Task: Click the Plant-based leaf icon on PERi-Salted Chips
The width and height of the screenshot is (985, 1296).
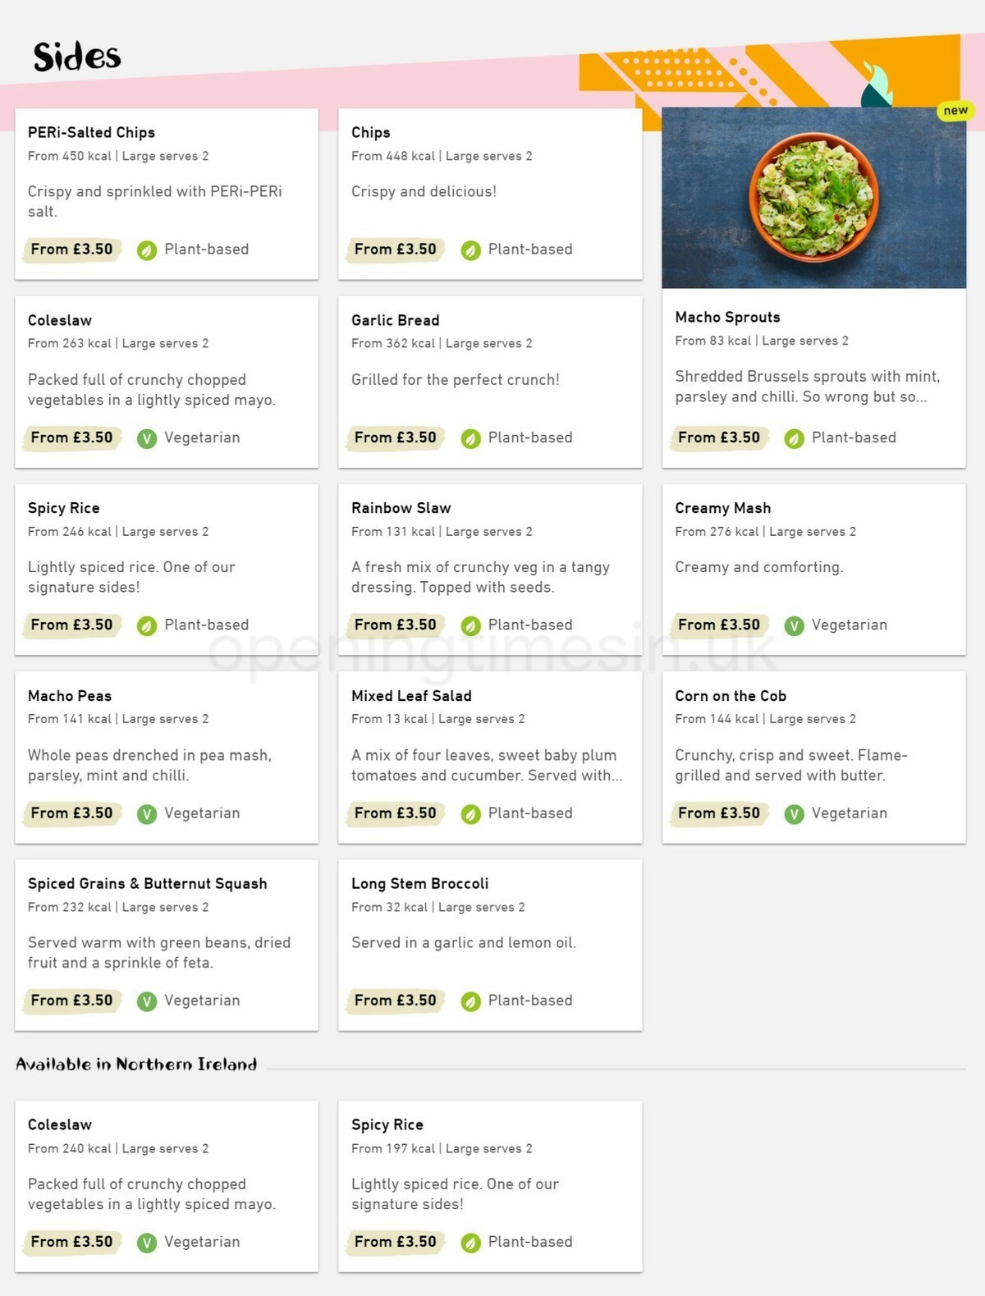Action: click(146, 250)
